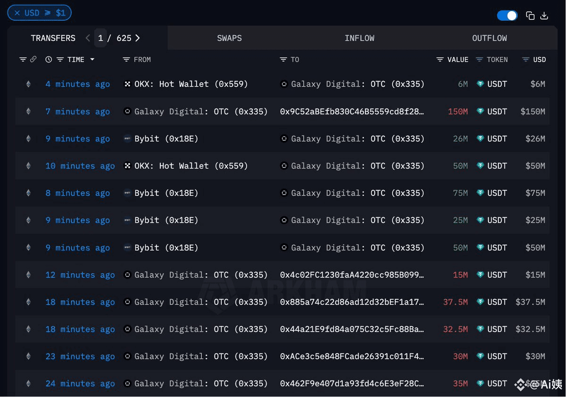The height and width of the screenshot is (397, 566).
Task: Remove the USD ≥ $1 filter chip
Action: pos(17,13)
